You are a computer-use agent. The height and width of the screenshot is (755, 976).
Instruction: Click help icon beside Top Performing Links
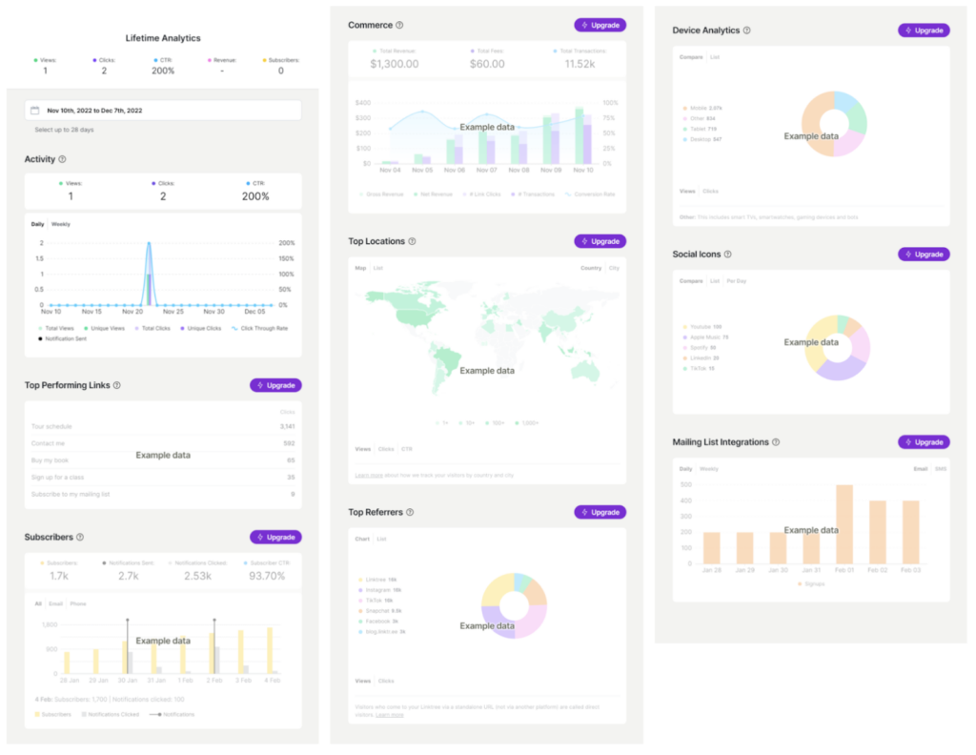point(116,385)
